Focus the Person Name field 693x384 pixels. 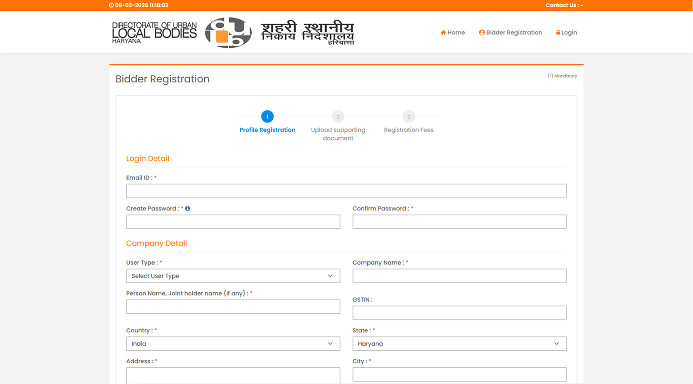coord(233,307)
